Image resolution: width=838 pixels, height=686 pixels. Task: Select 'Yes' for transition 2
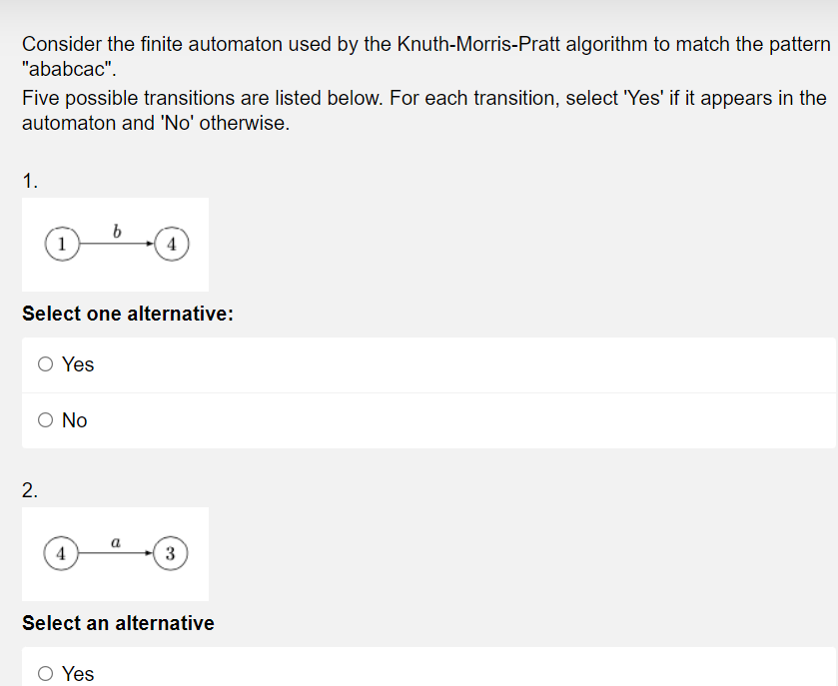[45, 674]
